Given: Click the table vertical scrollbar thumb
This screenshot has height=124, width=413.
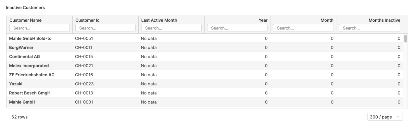Looking at the screenshot, I should pos(406,39).
